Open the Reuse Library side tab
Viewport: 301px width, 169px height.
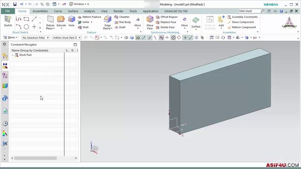tap(5, 85)
